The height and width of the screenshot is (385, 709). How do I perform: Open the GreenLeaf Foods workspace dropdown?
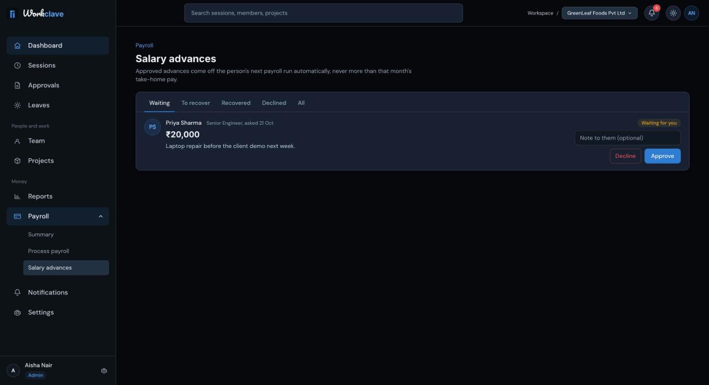(599, 13)
